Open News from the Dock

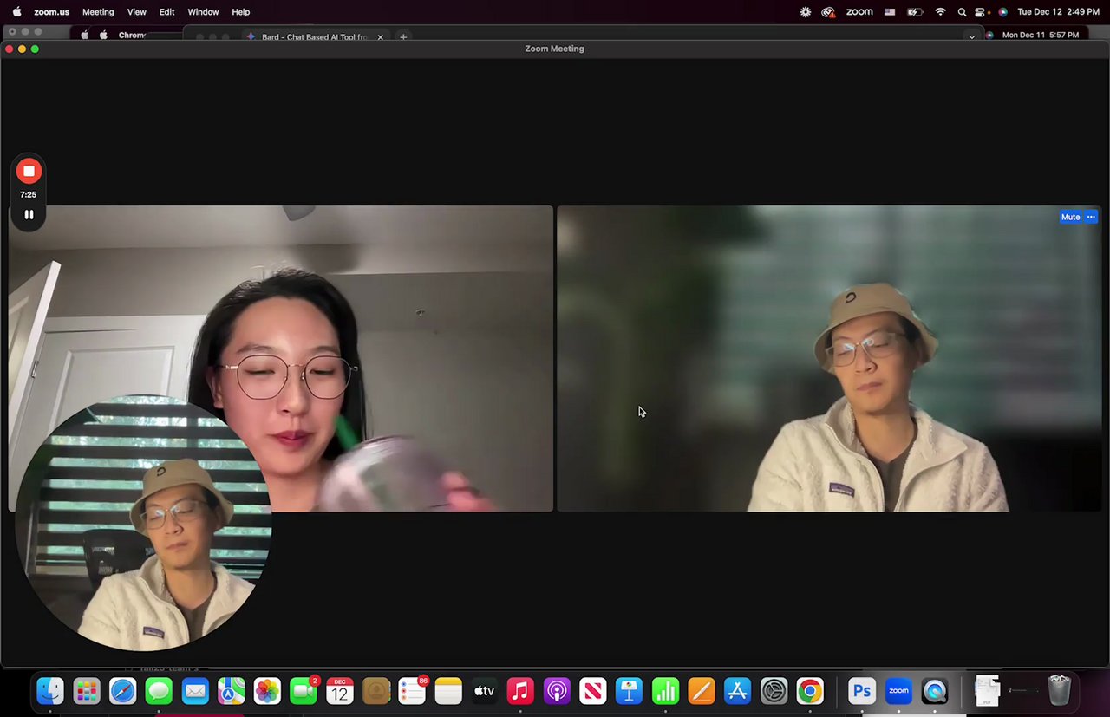pos(593,691)
